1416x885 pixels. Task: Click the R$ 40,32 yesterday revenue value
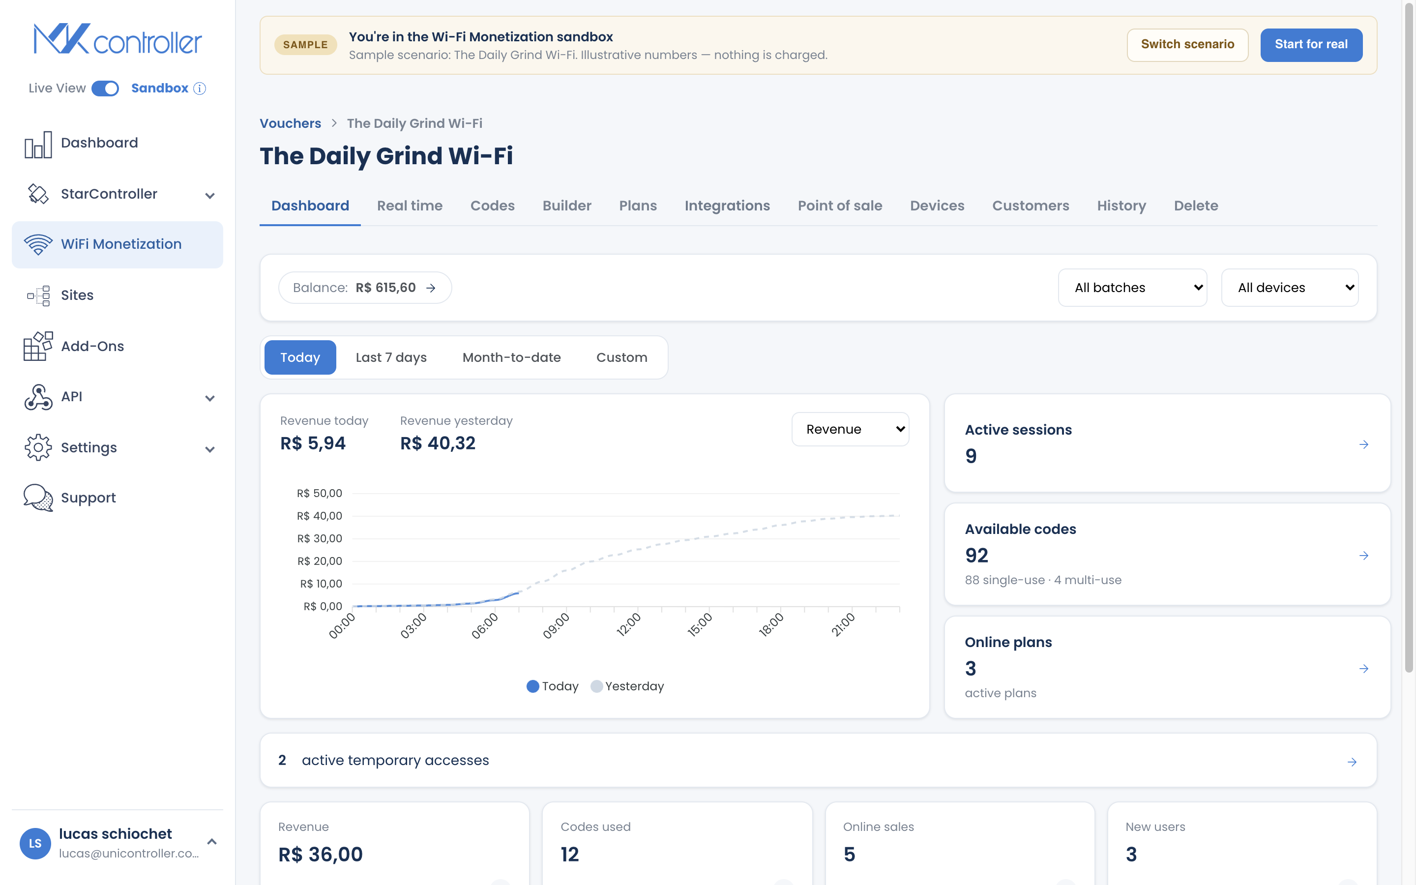438,443
